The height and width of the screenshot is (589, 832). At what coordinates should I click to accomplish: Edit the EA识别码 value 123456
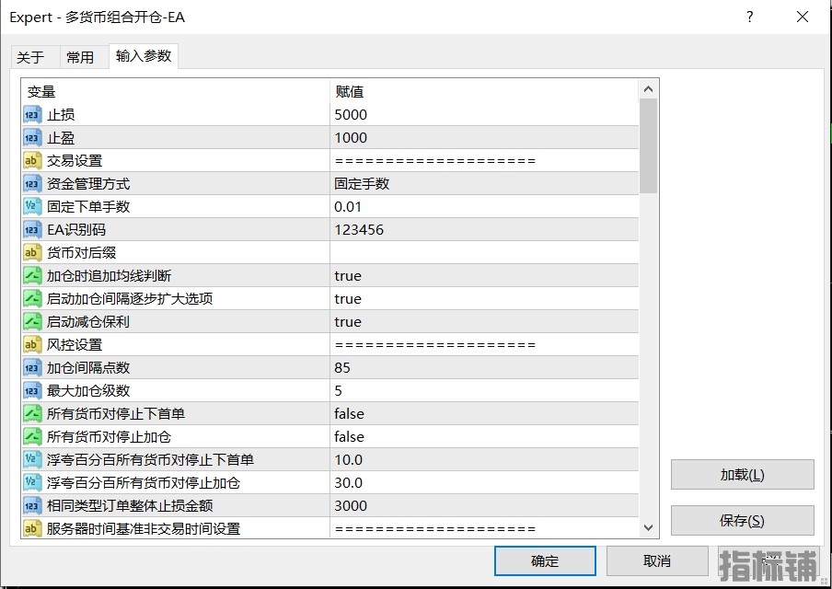click(484, 230)
